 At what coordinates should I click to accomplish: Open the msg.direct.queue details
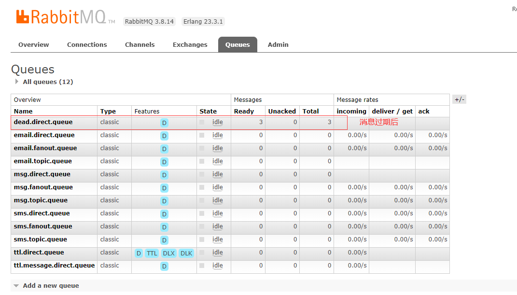click(x=42, y=174)
